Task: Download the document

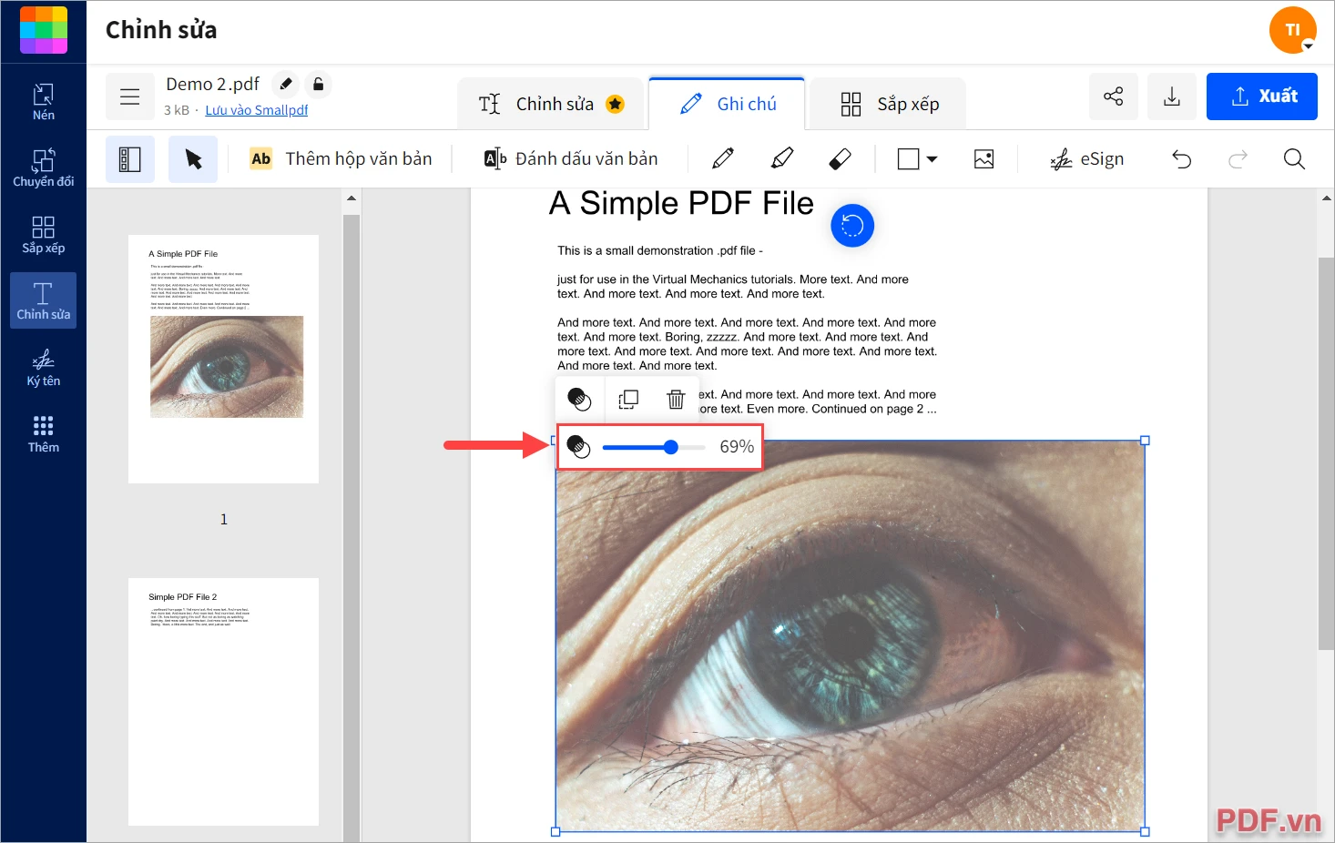Action: click(x=1172, y=96)
